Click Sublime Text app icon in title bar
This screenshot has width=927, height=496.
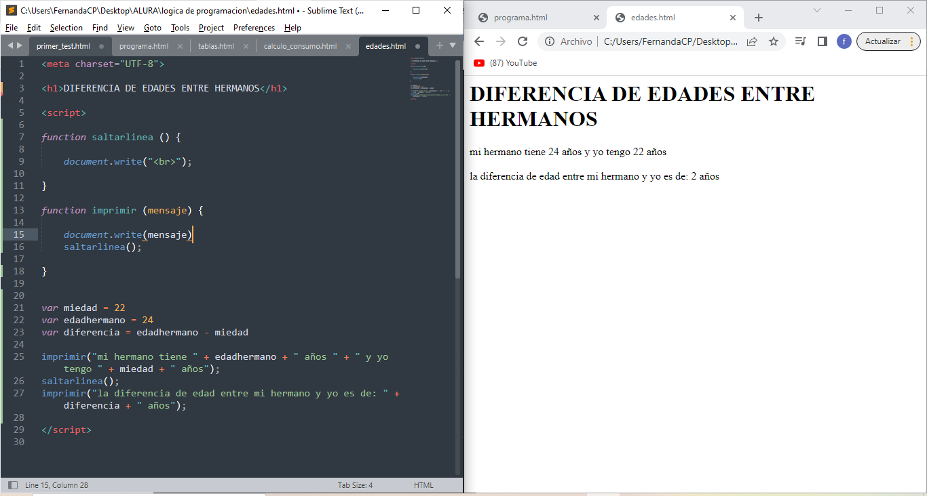click(x=11, y=10)
